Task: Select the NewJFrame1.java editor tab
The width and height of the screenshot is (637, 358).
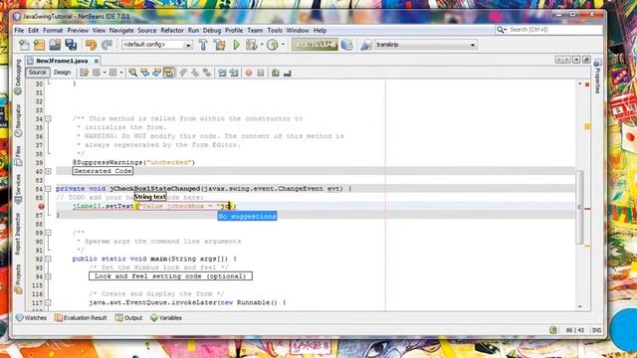Action: 62,61
